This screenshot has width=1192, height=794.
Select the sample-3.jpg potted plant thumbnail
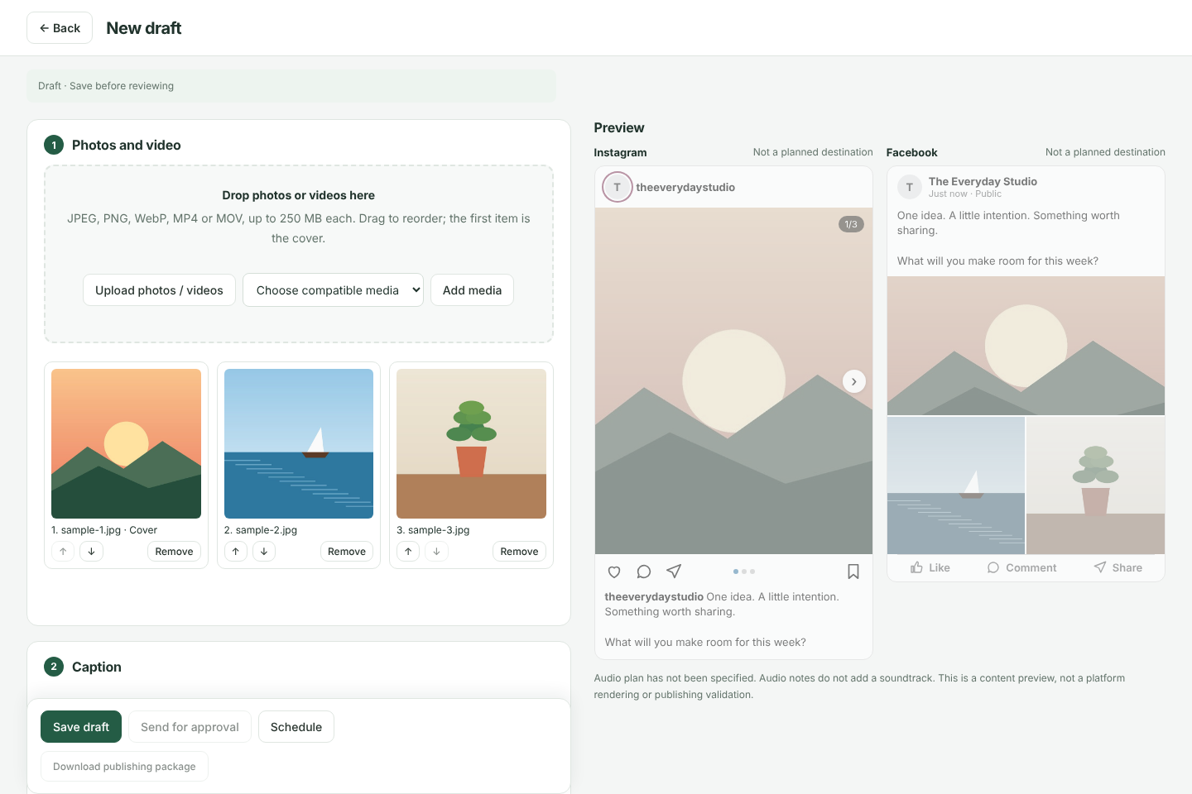471,443
